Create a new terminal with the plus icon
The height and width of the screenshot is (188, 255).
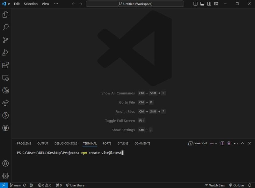tap(211, 143)
